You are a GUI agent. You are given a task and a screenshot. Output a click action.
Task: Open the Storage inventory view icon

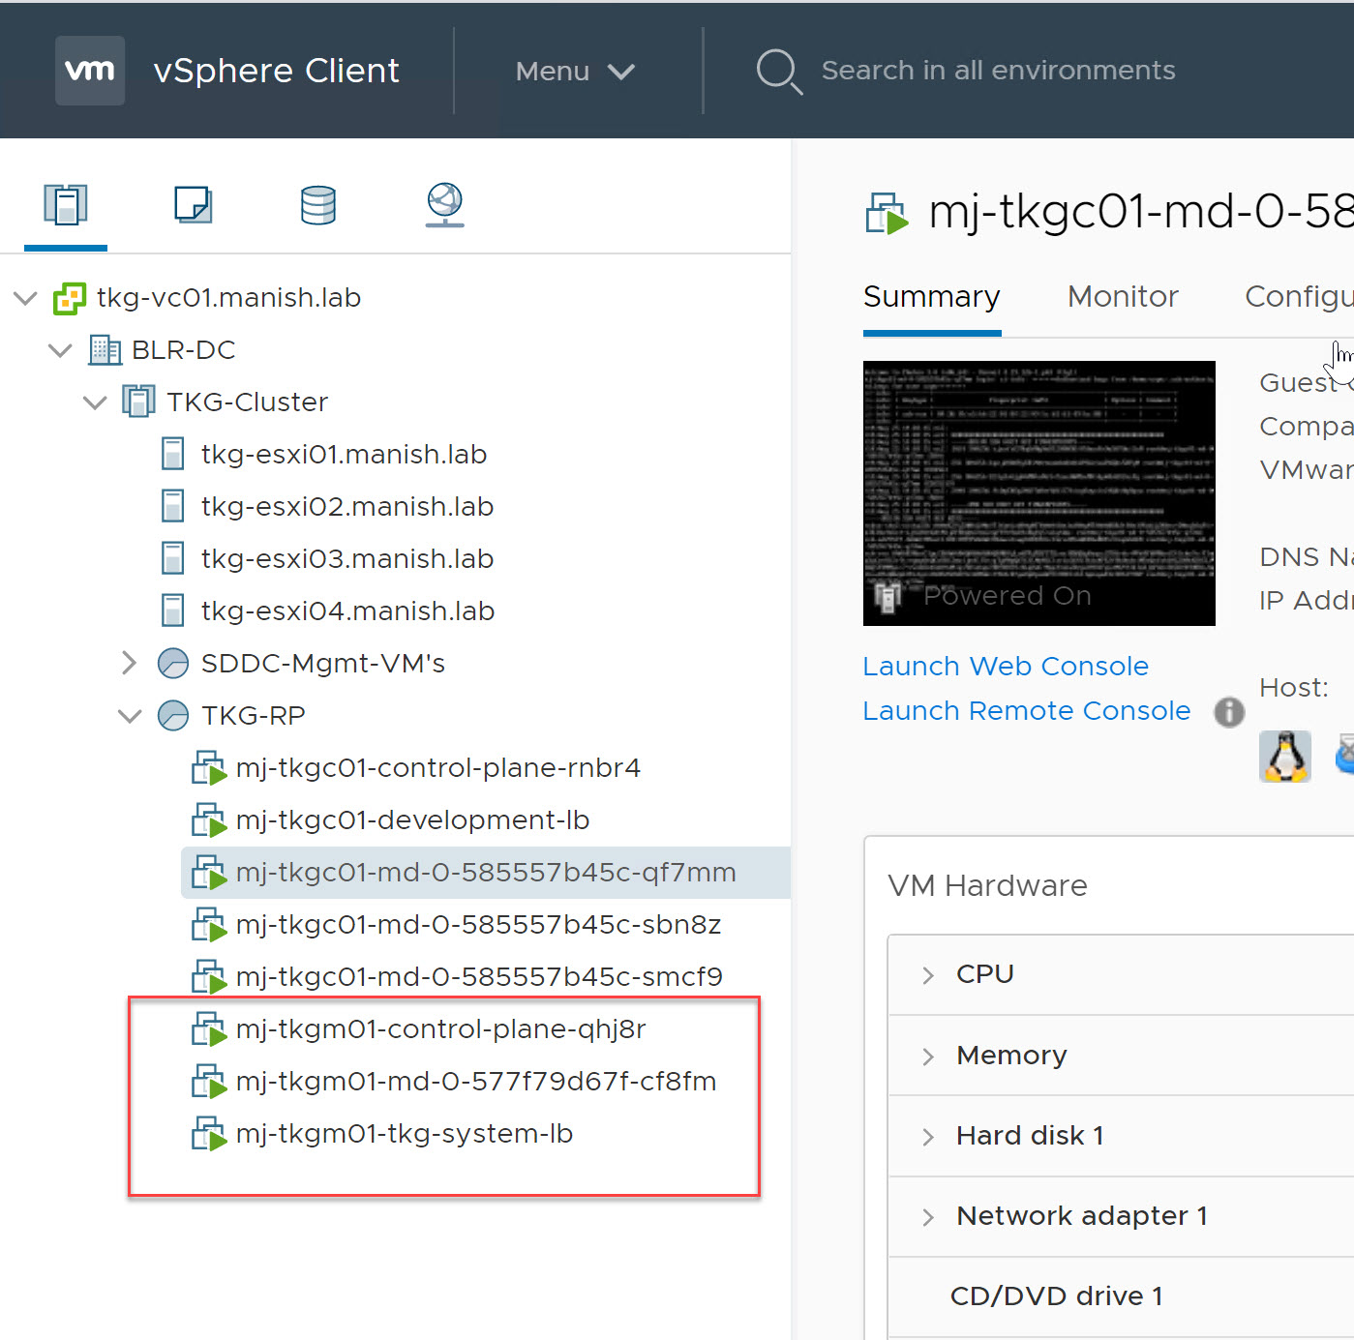[317, 205]
